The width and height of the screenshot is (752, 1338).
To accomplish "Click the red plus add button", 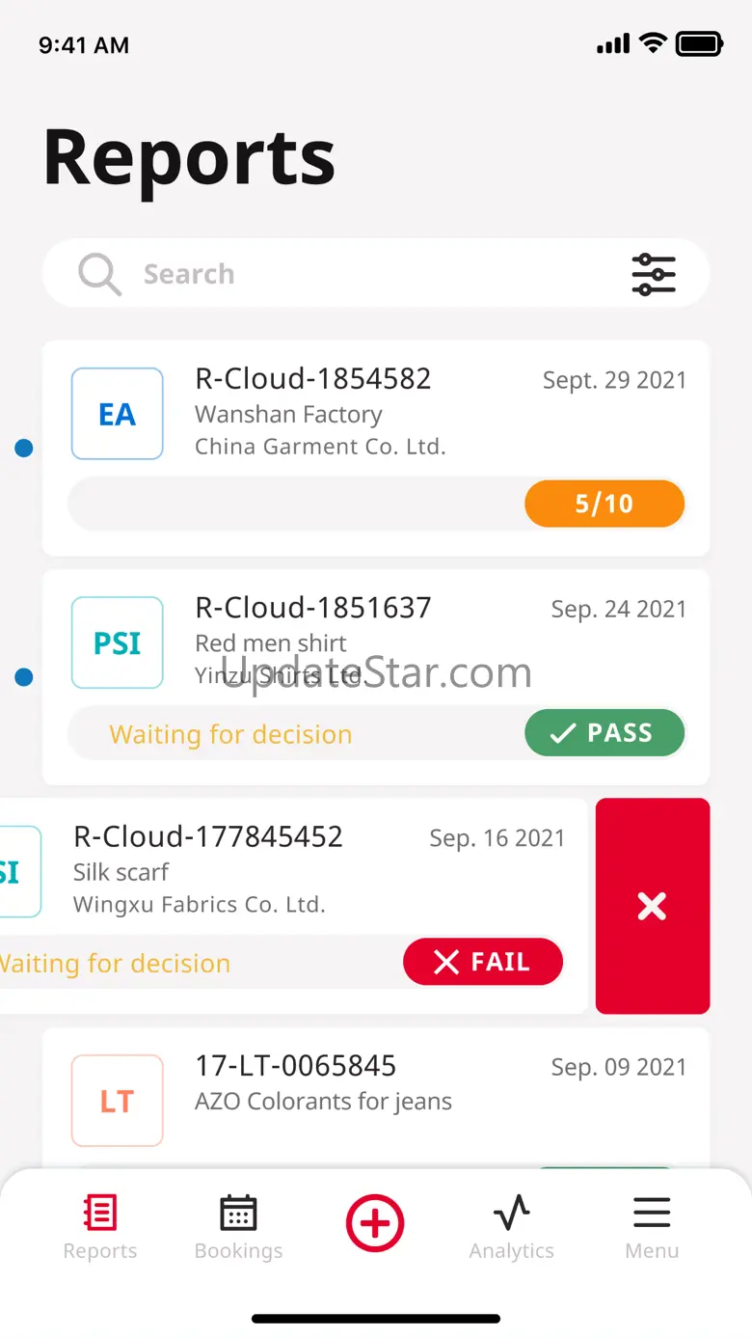I will (375, 1223).
